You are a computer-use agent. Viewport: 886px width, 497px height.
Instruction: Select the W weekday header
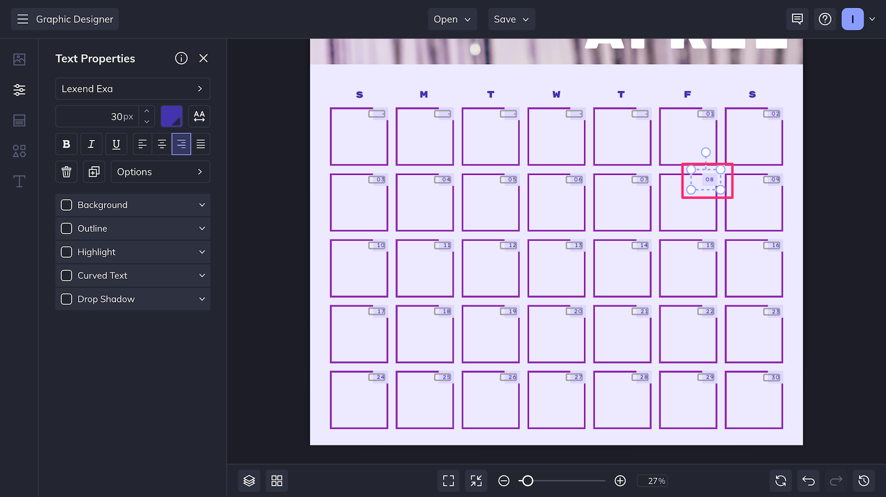pos(557,95)
